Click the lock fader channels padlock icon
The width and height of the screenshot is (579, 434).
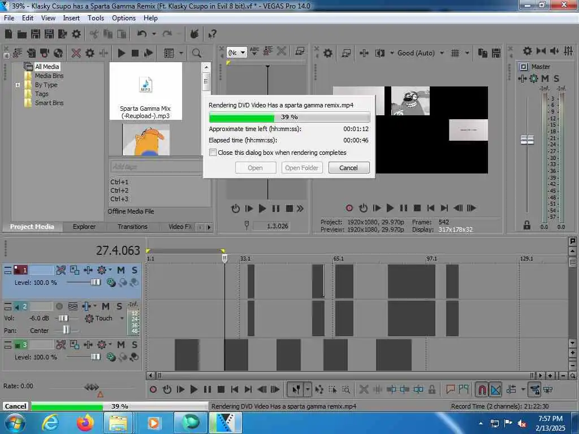pos(527,225)
